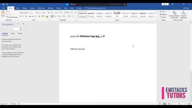Image resolution: width=192 pixels, height=108 pixels.
Task: Adjust the zoom slider
Action: (x=179, y=104)
